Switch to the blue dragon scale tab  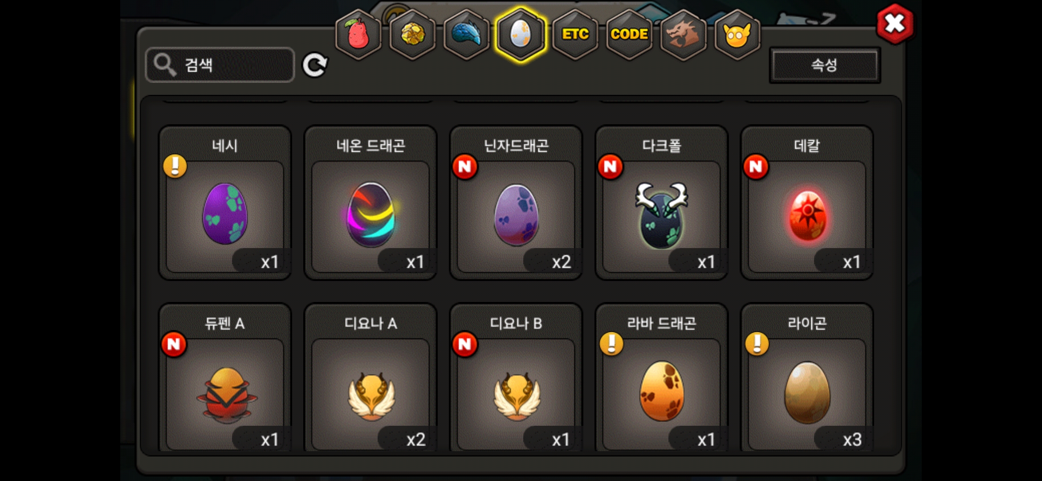[467, 35]
